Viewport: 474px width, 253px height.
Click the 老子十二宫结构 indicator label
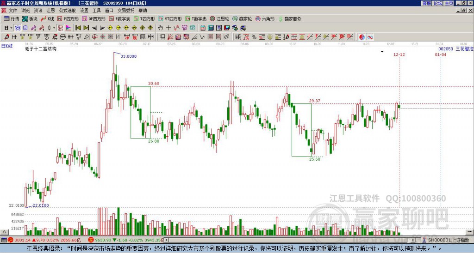tap(41, 49)
